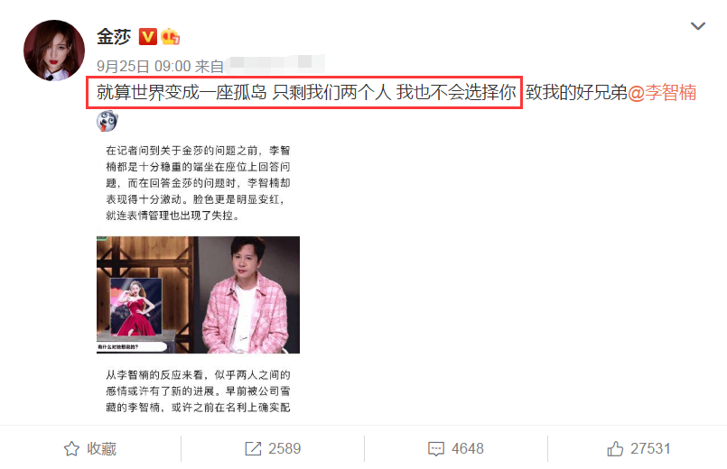
Task: Click the orange V verified badge
Action: [x=148, y=37]
